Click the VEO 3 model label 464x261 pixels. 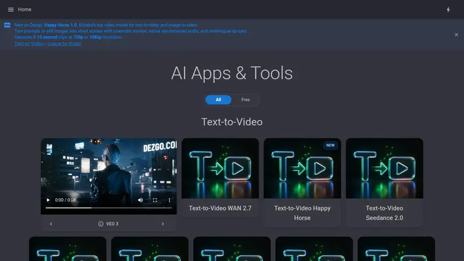pyautogui.click(x=112, y=224)
